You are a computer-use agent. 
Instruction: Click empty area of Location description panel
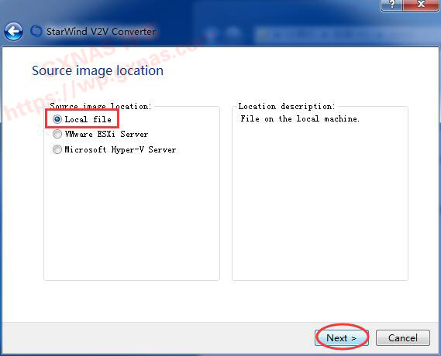coord(320,202)
